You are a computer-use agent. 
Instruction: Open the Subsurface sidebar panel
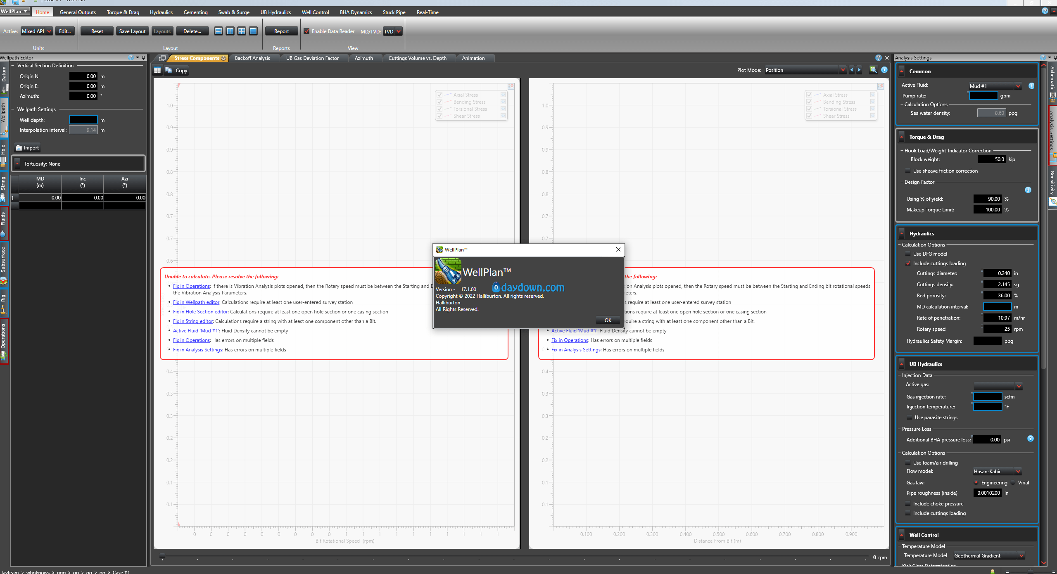coord(4,264)
